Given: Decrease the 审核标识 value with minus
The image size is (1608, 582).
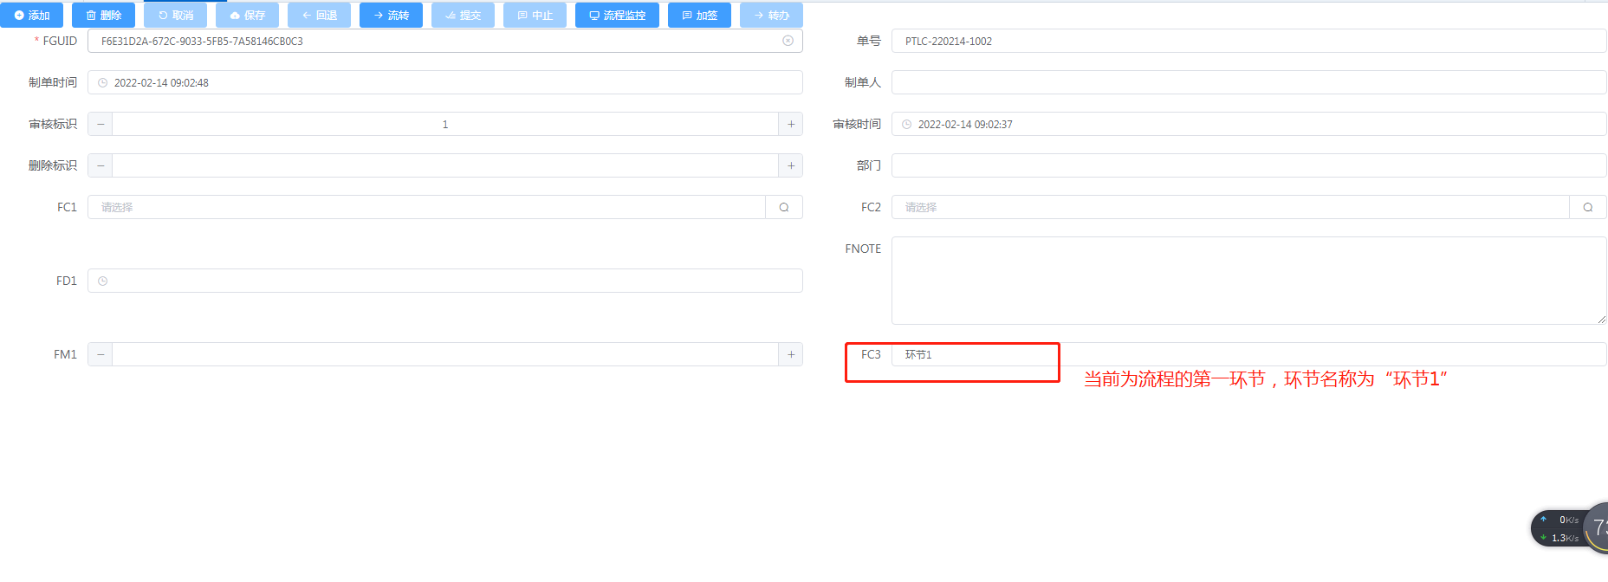Looking at the screenshot, I should tap(100, 125).
